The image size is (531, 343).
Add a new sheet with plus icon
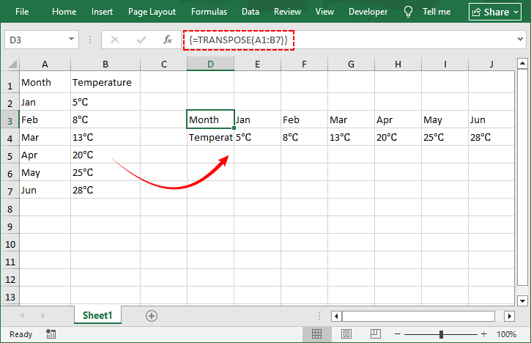[x=152, y=316]
